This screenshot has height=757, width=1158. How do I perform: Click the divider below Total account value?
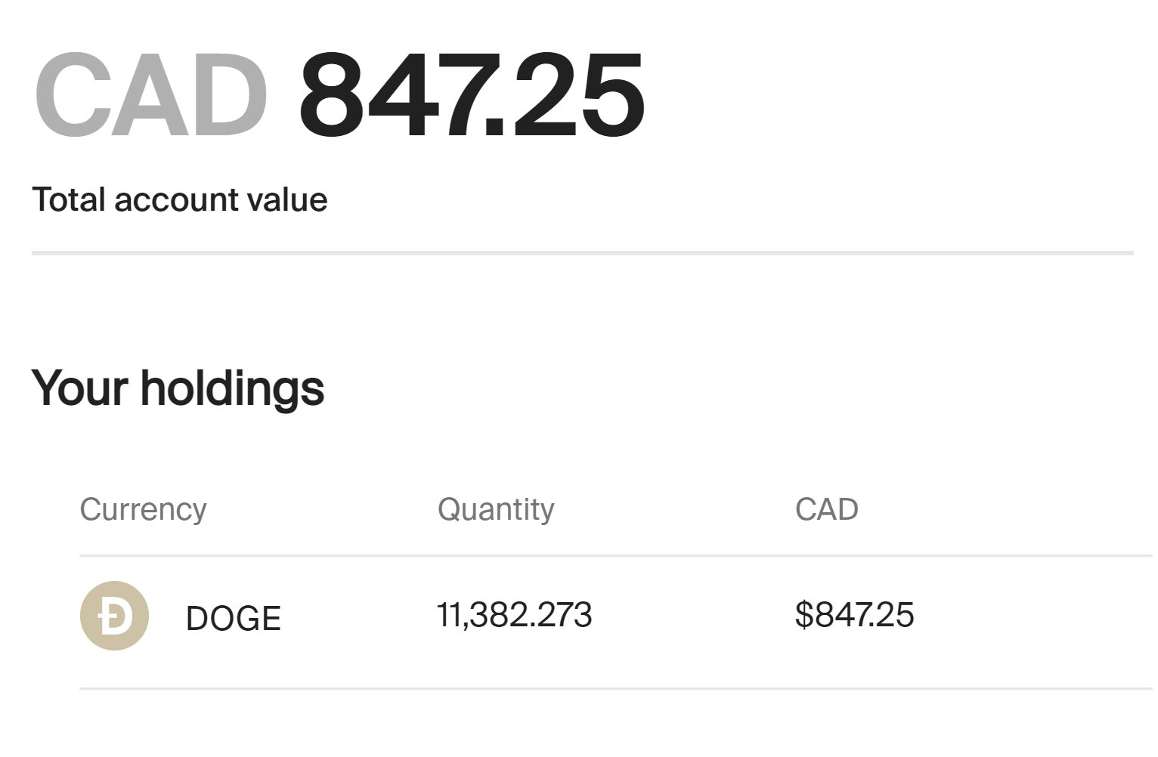point(582,253)
